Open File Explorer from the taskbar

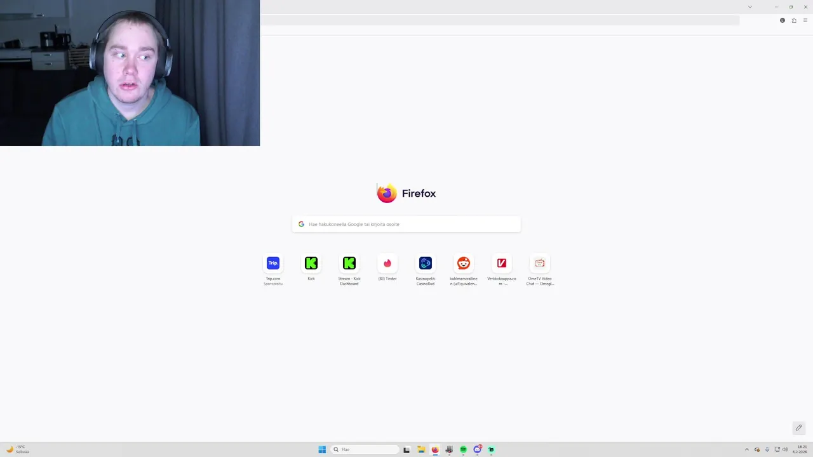pos(420,449)
